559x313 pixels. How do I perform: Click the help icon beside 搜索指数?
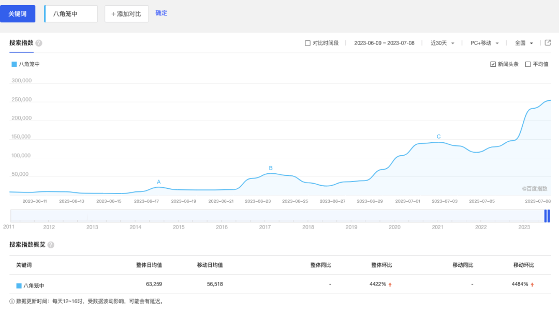39,43
